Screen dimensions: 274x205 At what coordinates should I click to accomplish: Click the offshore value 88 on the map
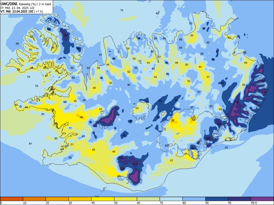point(17,43)
